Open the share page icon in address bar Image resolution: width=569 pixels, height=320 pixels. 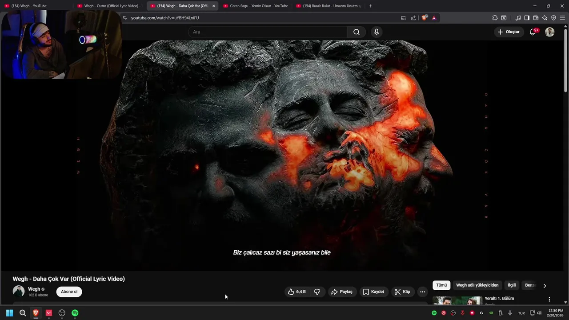coord(413,18)
